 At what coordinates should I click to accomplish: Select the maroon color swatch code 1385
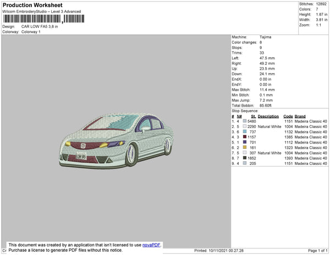tap(245, 136)
